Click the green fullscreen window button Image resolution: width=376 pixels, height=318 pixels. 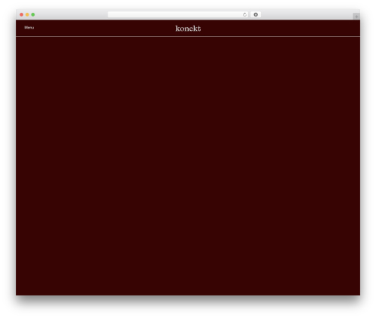point(33,14)
